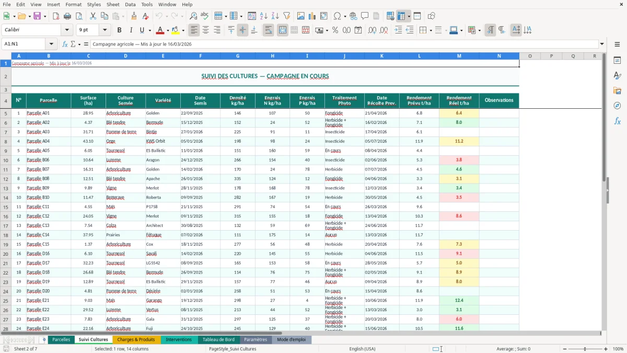627x353 pixels.
Task: Click the Format as Percent icon
Action: 335,30
